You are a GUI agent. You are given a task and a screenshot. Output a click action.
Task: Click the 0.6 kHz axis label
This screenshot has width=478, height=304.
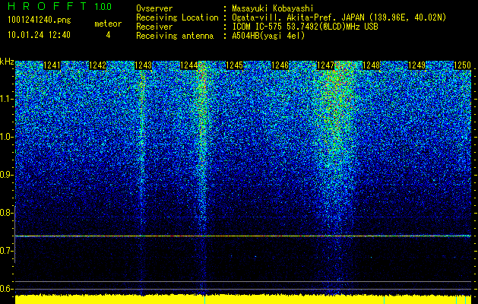pyautogui.click(x=6, y=289)
